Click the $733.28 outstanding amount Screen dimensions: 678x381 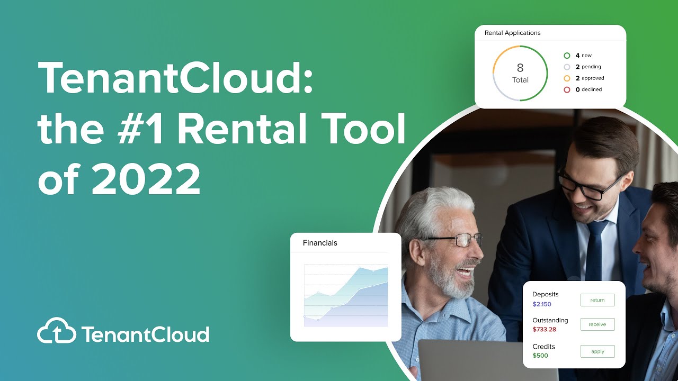(x=543, y=330)
